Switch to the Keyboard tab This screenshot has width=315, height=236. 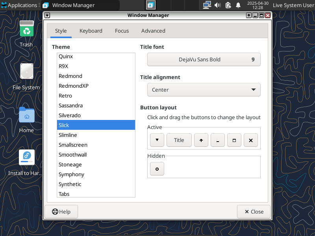pyautogui.click(x=91, y=31)
